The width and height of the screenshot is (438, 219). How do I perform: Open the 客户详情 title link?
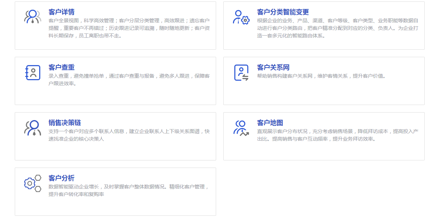pyautogui.click(x=61, y=12)
